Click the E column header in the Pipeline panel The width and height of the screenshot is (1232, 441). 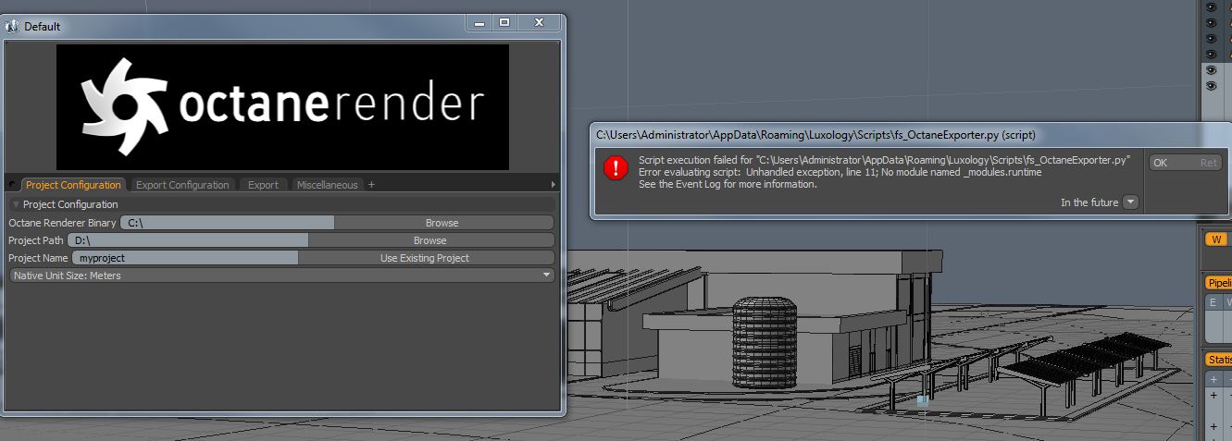coord(1213,302)
